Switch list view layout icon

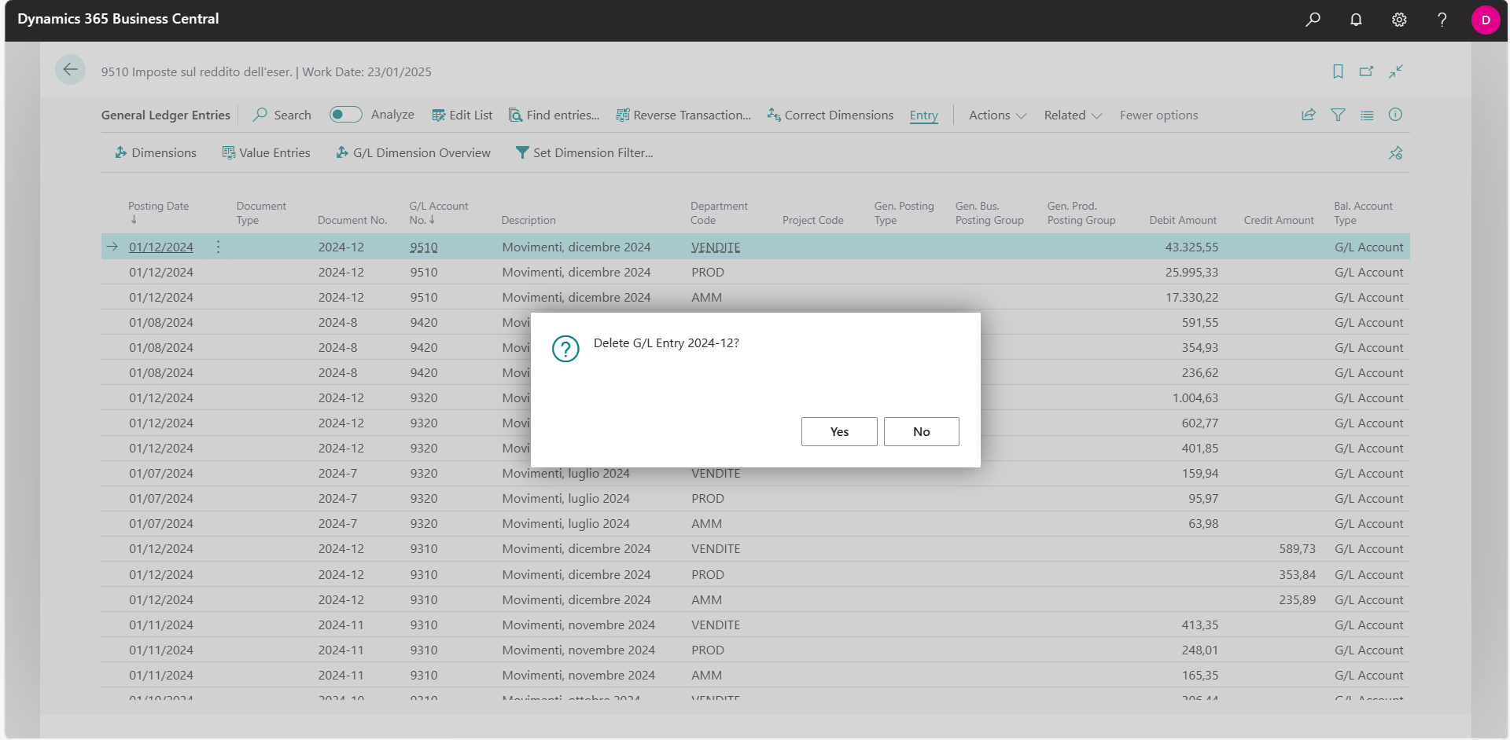coord(1367,115)
